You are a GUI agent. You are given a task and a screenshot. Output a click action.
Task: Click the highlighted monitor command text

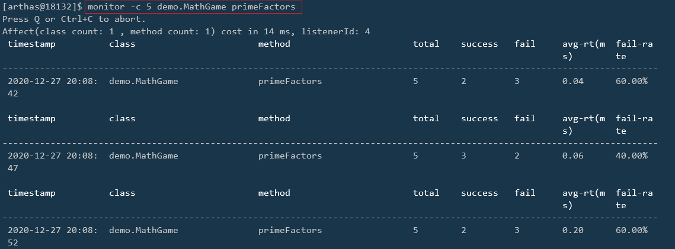coord(194,7)
